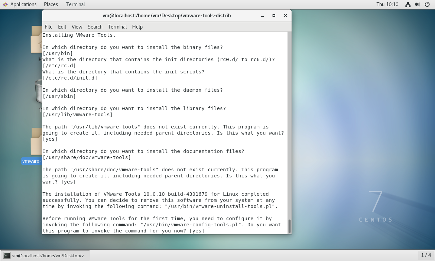The height and width of the screenshot is (261, 435).
Task: Click the terminal vertical scrollbar thumb
Action: [290, 226]
